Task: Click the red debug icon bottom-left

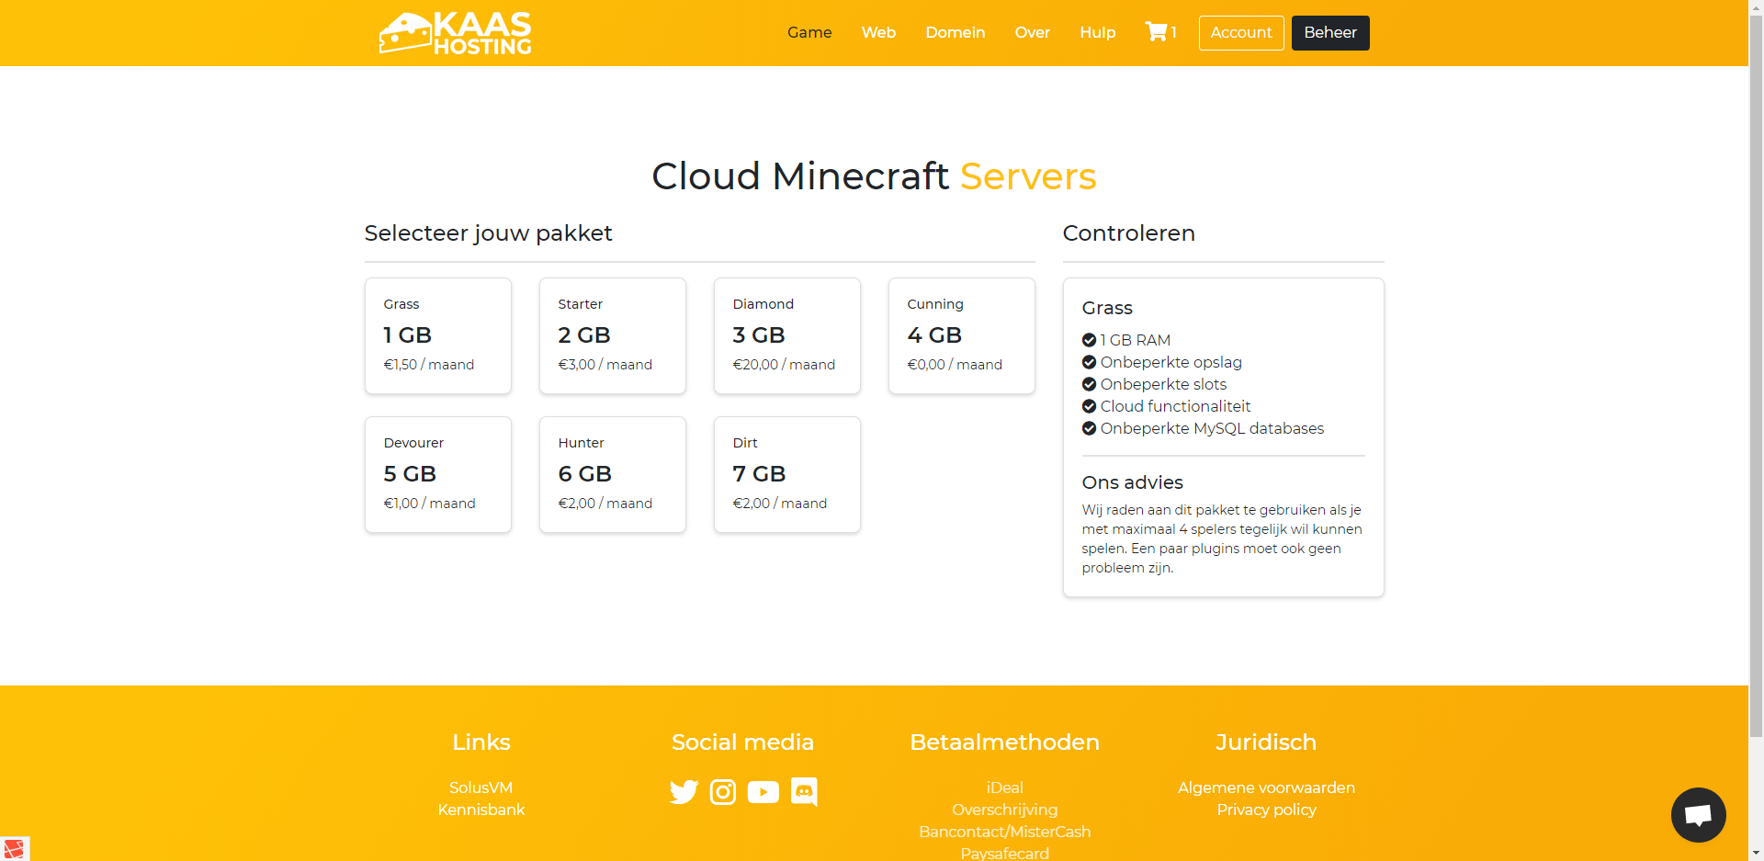Action: [x=14, y=848]
